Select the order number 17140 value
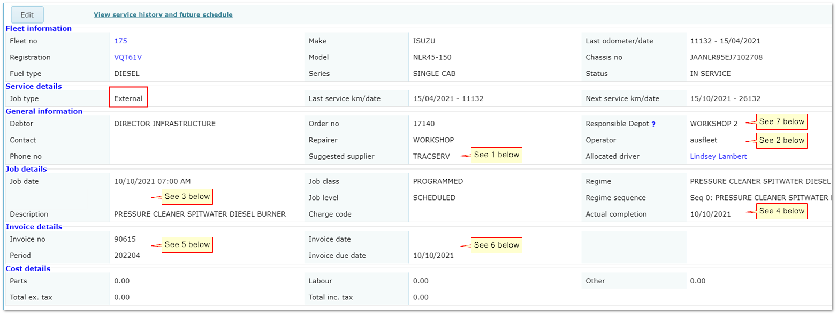Screen dimensions: 837x315 424,124
